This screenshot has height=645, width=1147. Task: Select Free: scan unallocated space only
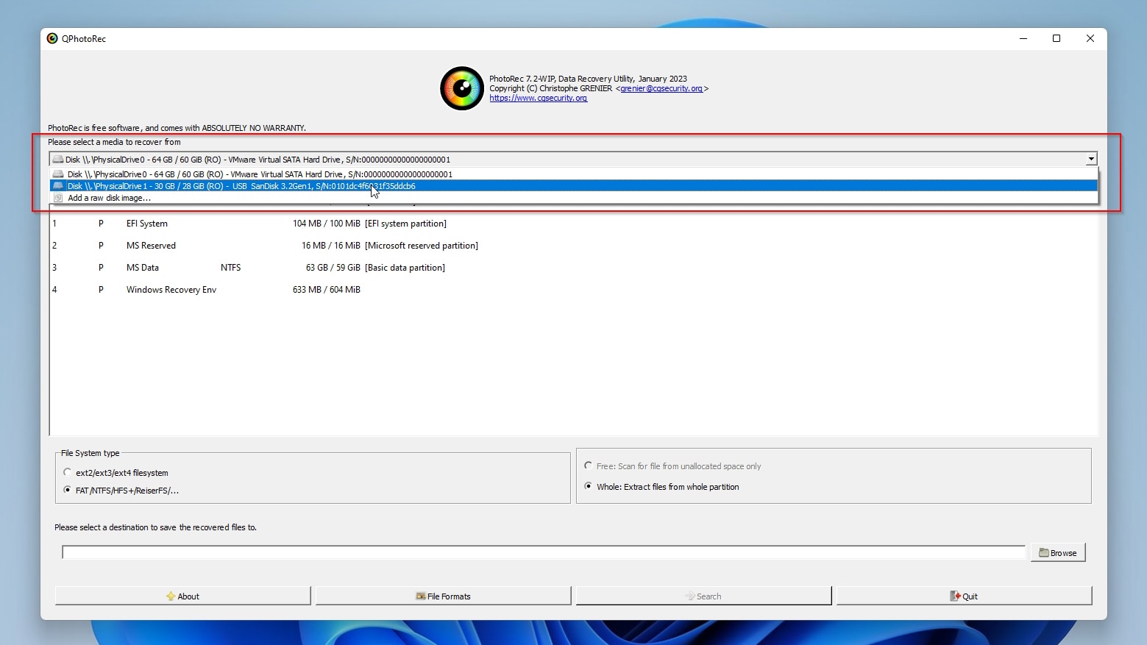pos(588,466)
